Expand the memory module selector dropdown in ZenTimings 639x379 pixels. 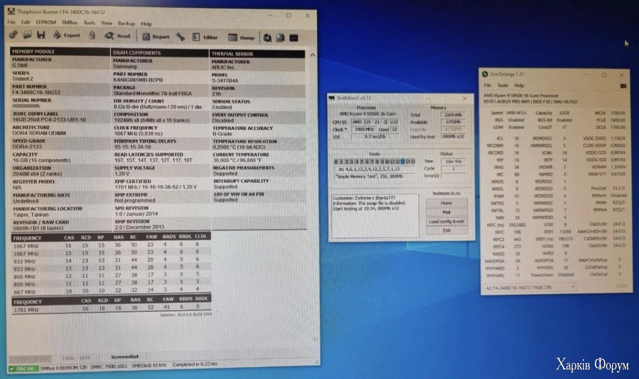[x=573, y=287]
